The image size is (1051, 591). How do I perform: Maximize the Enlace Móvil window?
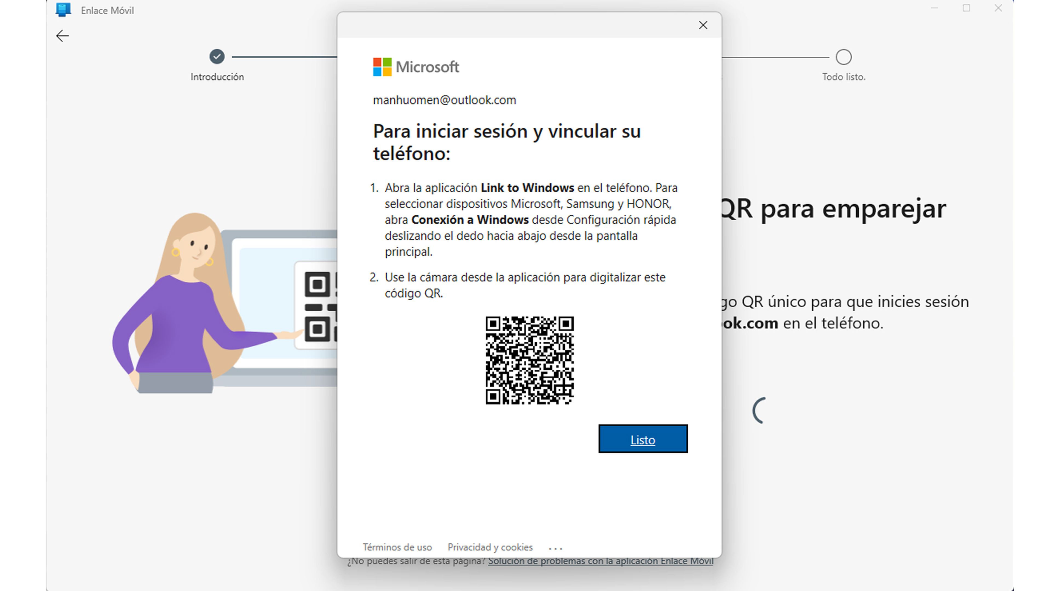click(x=966, y=8)
